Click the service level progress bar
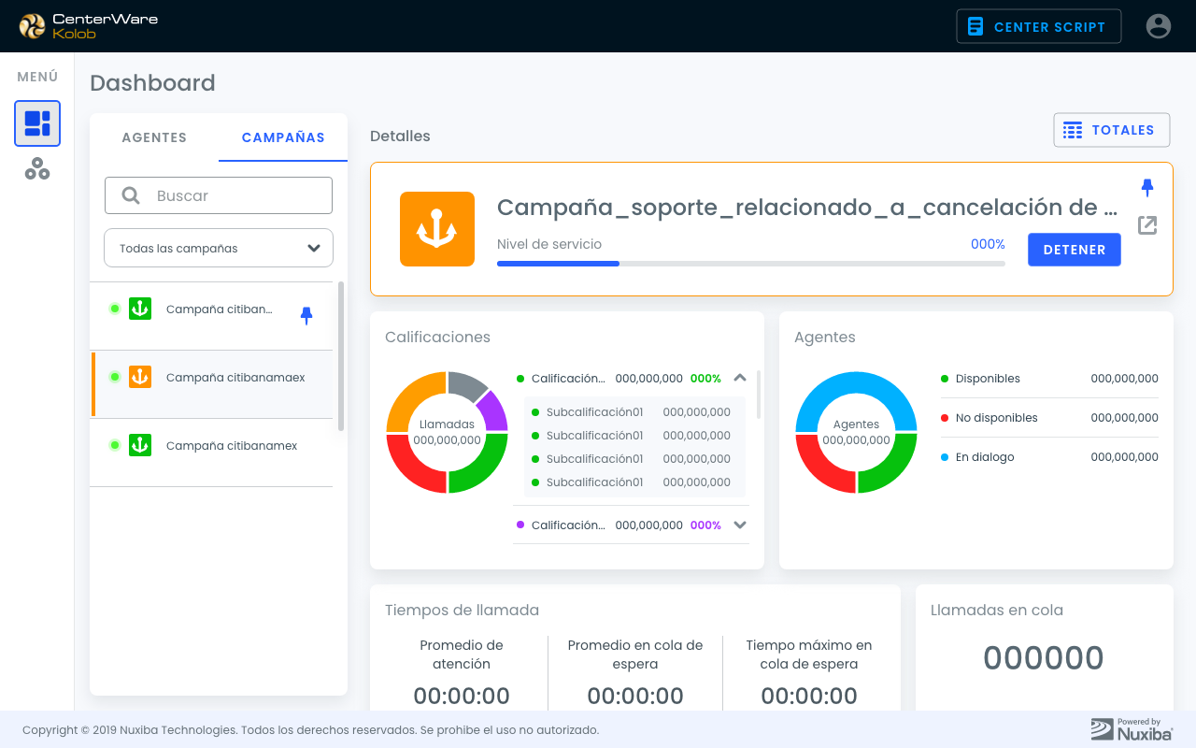Viewport: 1196px width, 748px height. coord(751,264)
